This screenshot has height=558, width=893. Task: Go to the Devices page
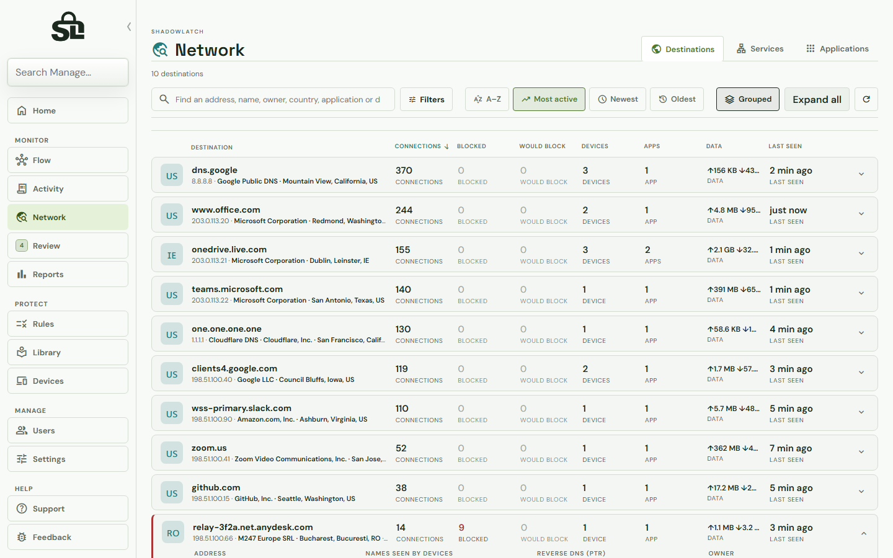68,381
